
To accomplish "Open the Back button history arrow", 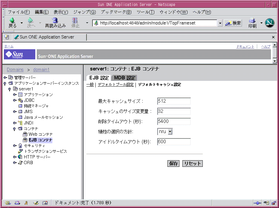I will [22, 23].
